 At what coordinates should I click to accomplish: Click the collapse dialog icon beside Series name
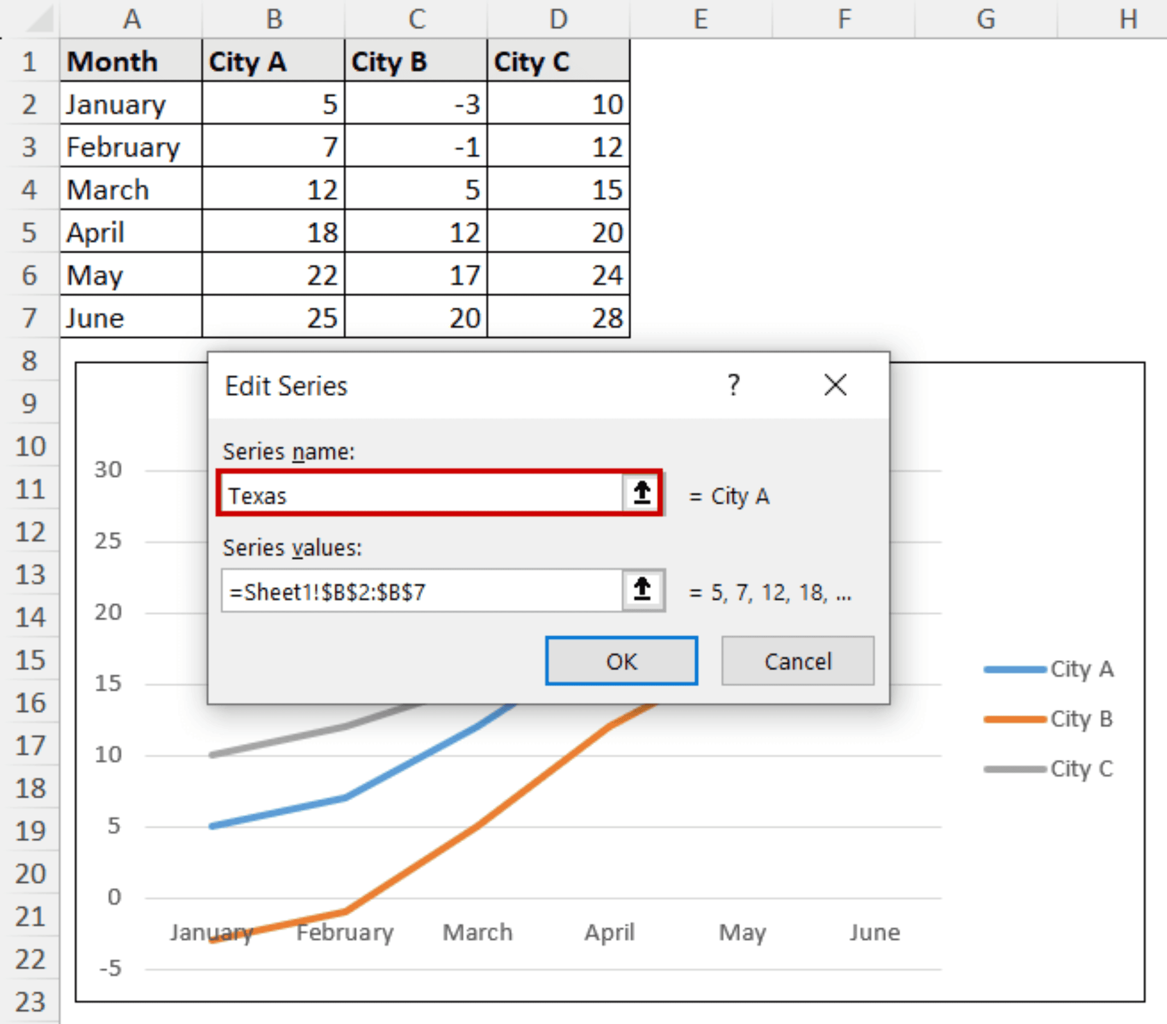click(642, 494)
